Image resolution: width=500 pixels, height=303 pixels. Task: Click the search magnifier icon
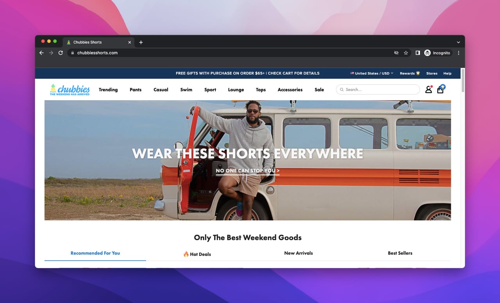[342, 90]
